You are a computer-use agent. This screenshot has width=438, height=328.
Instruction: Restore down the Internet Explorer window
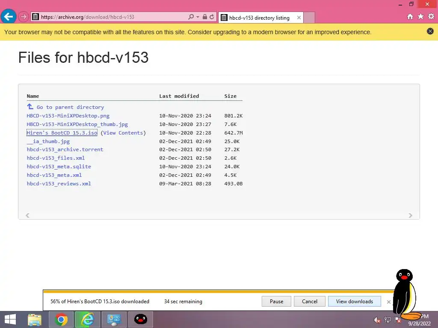click(x=411, y=4)
